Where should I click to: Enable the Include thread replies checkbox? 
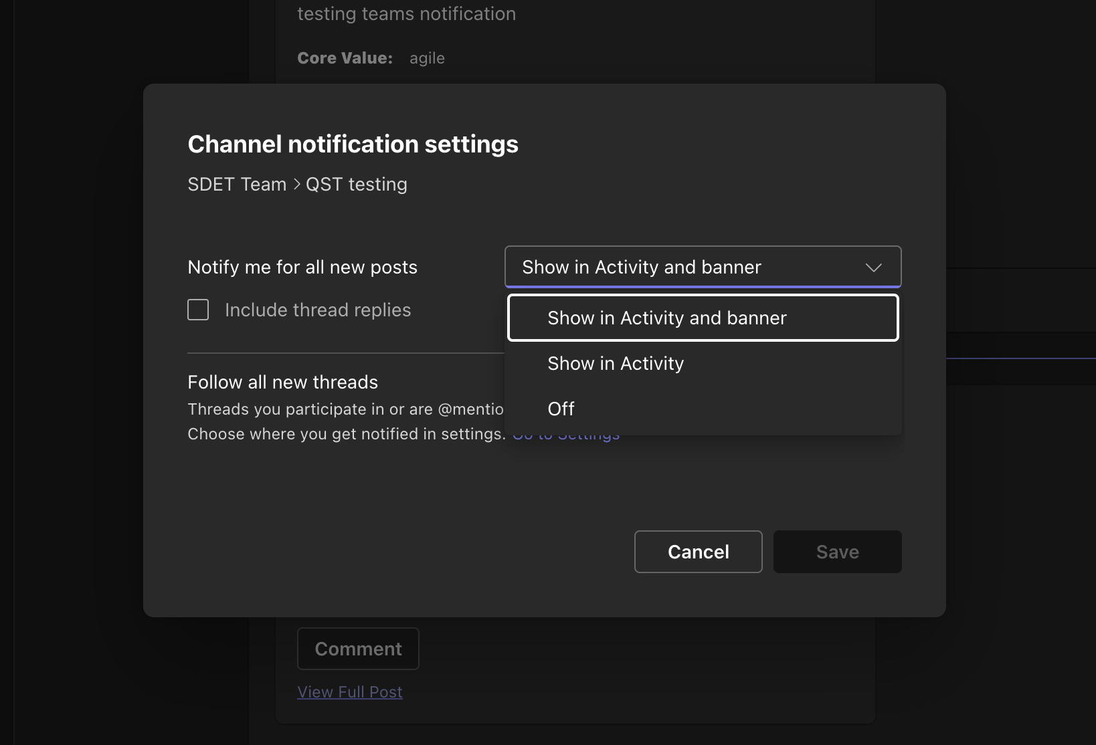click(198, 310)
